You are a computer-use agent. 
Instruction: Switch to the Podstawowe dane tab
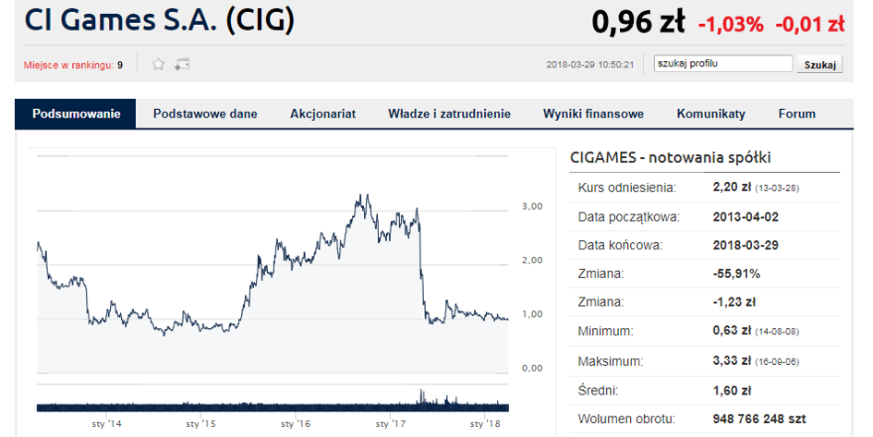pyautogui.click(x=205, y=115)
